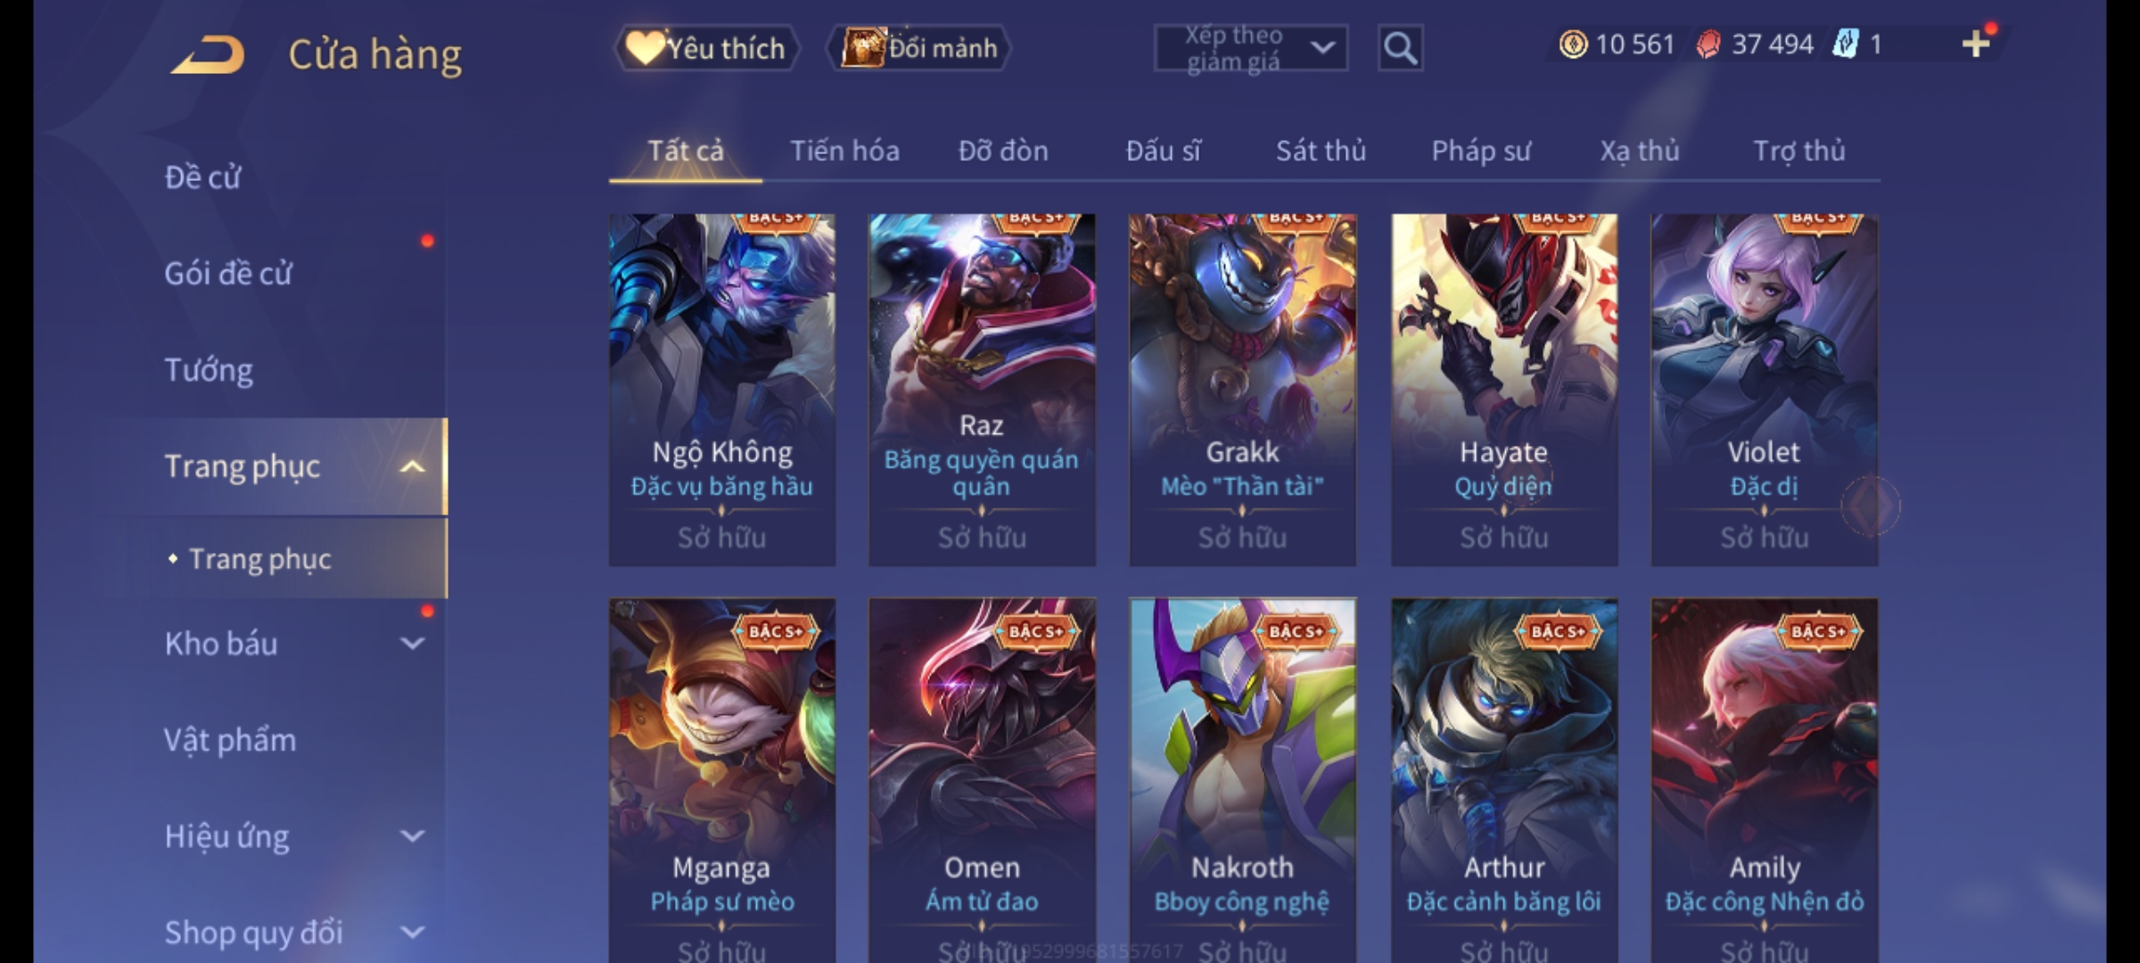The height and width of the screenshot is (963, 2140).
Task: Switch to the Pháp sư tab
Action: pyautogui.click(x=1481, y=151)
